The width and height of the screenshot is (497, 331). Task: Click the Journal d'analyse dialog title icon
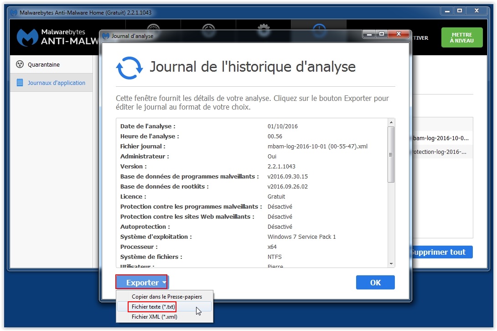tap(105, 36)
